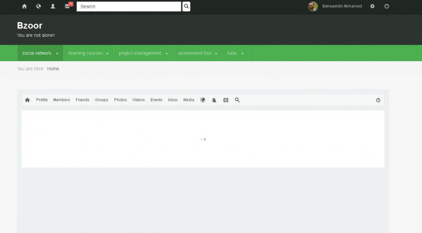Open the Media menu item
Viewport: 422px width, 233px height.
[189, 100]
